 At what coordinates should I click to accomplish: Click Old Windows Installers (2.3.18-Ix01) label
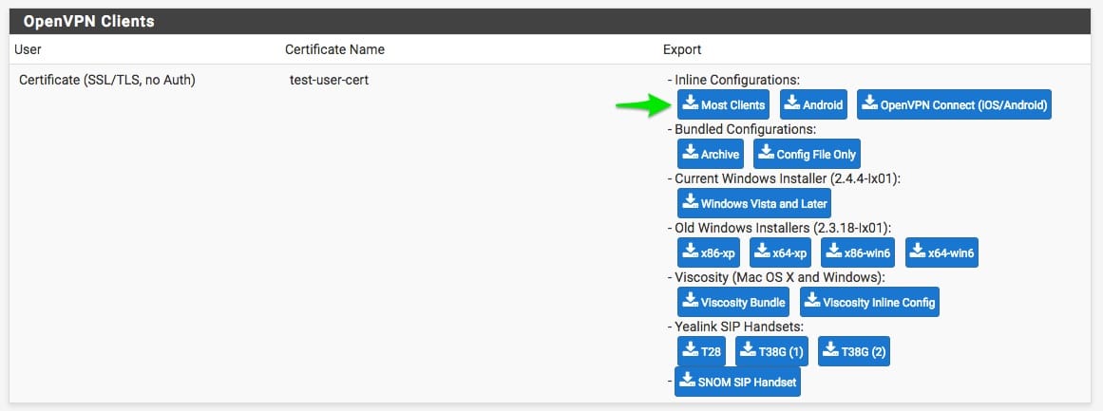(783, 229)
